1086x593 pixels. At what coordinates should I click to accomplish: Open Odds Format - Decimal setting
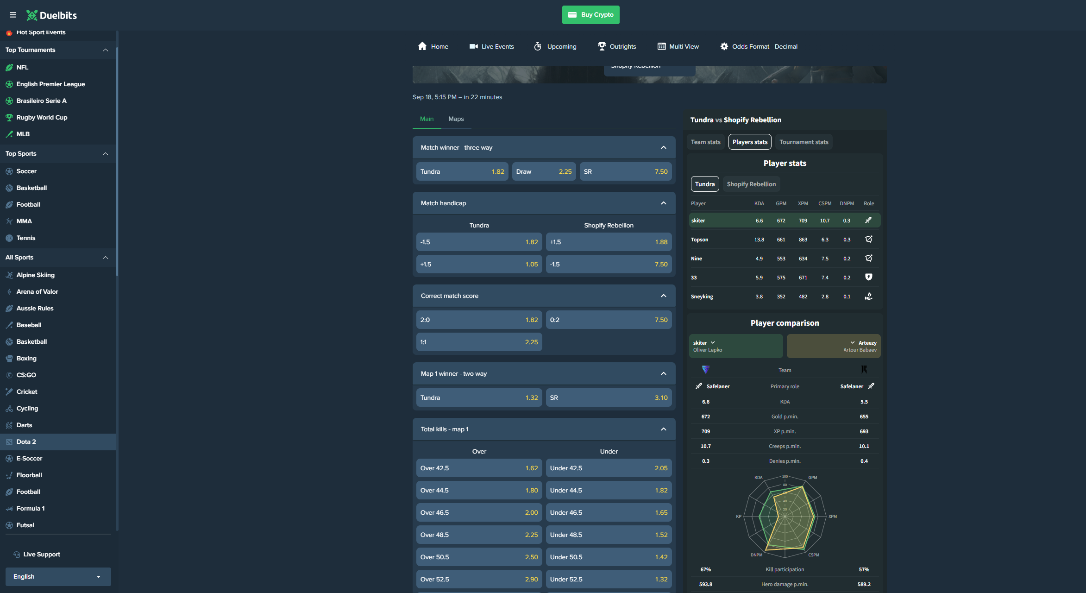(759, 47)
